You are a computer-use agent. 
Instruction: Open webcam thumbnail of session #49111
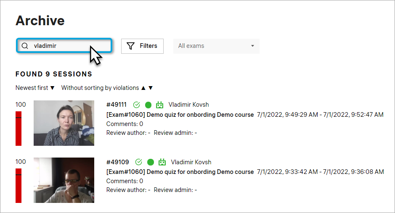(64, 123)
